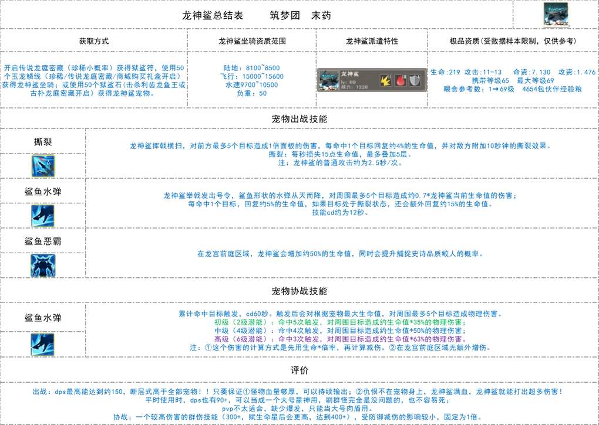
Task: Click the review line starting 出战：dps最高
Action: click(298, 392)
